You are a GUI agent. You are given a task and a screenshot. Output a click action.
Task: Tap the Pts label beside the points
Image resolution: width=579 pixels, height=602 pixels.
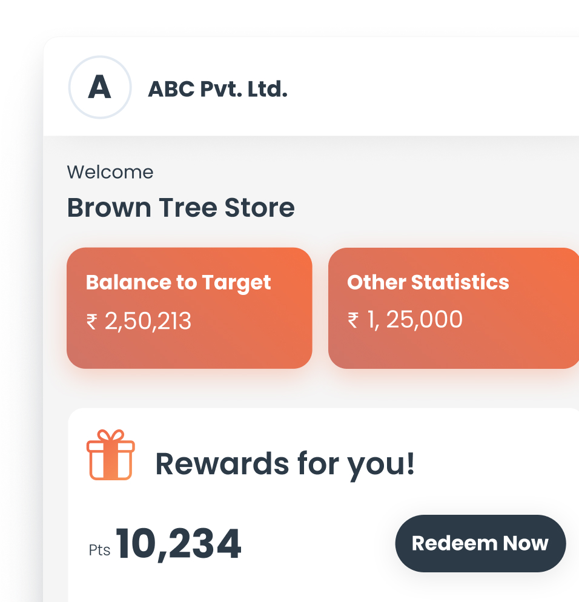point(99,550)
